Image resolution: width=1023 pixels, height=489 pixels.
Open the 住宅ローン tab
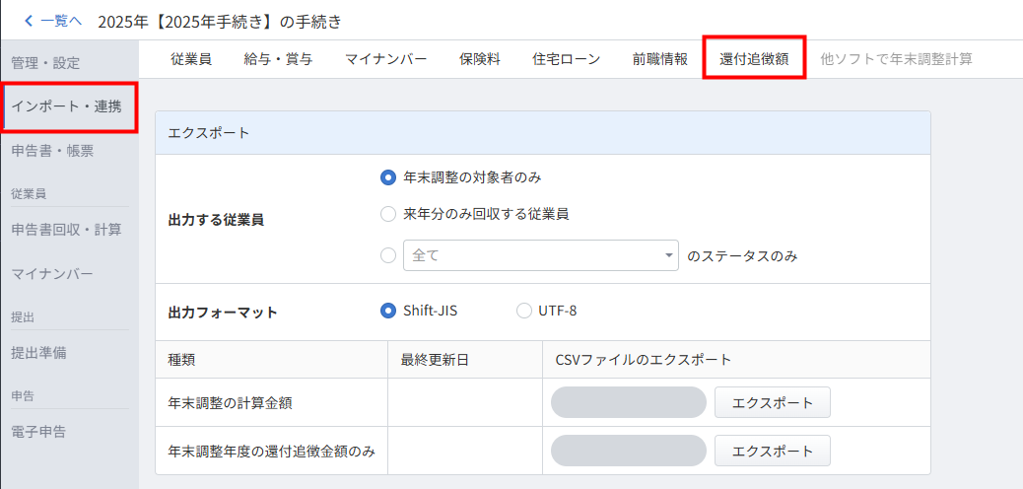point(566,59)
